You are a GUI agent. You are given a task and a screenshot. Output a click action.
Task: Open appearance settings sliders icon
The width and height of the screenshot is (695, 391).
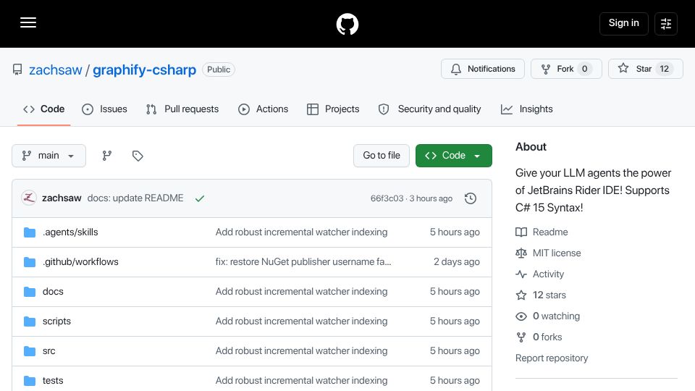click(x=666, y=24)
